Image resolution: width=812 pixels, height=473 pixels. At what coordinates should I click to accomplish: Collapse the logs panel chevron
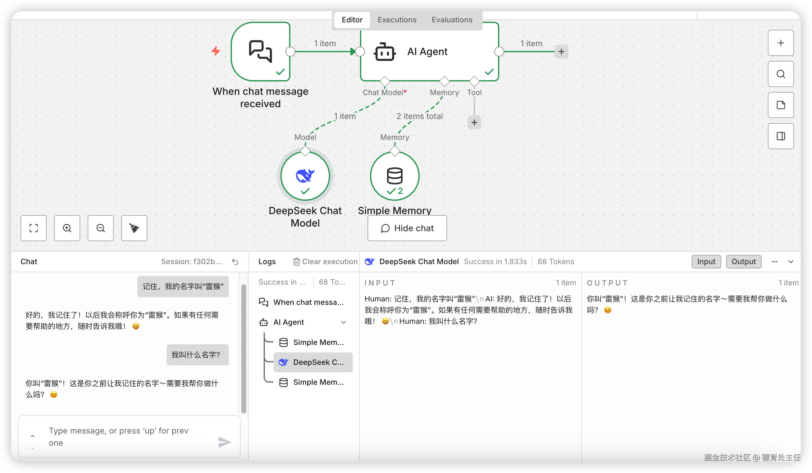[791, 262]
